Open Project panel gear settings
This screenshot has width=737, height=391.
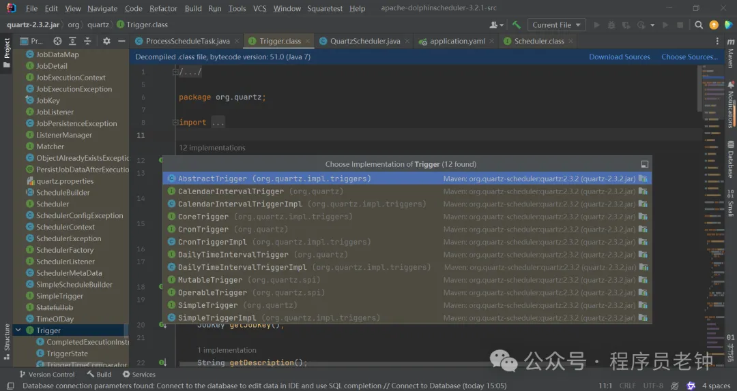click(106, 42)
